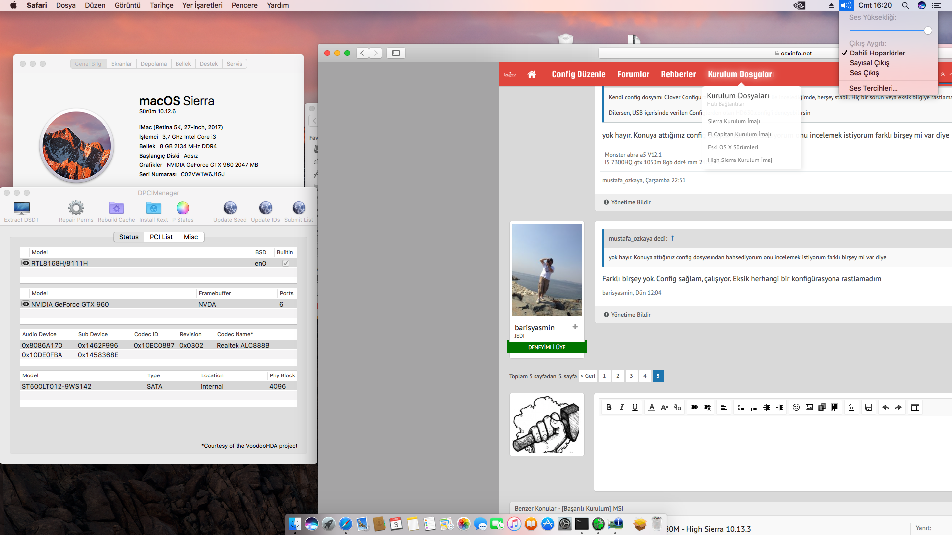
Task: Click the Undo arrow in editor toolbar
Action: 886,407
